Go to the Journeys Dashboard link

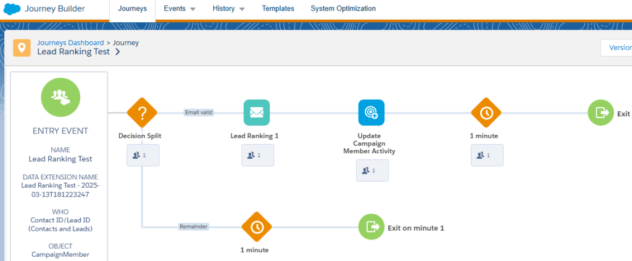point(70,42)
